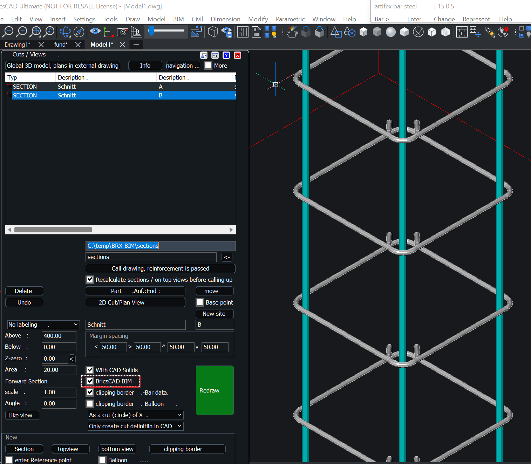Open the No labeling dropdown

[43, 325]
